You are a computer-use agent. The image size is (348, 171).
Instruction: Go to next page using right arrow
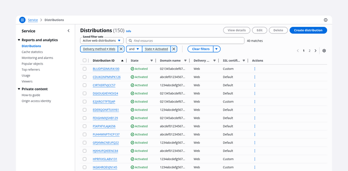315,51
